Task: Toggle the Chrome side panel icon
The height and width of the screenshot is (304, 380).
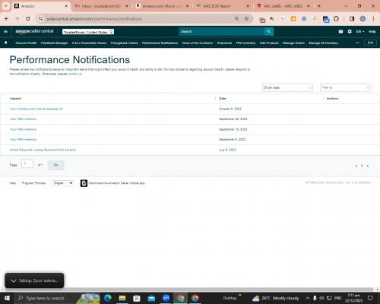Action: (x=352, y=19)
